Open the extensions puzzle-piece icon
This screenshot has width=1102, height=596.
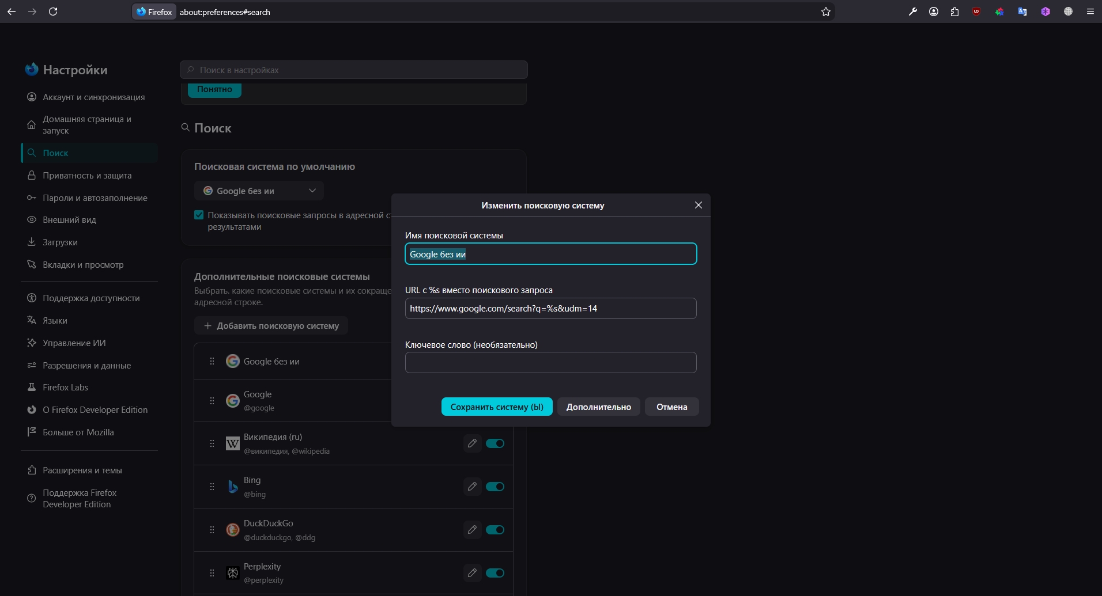coord(954,12)
